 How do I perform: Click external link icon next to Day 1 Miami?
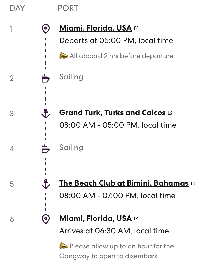[x=136, y=28]
